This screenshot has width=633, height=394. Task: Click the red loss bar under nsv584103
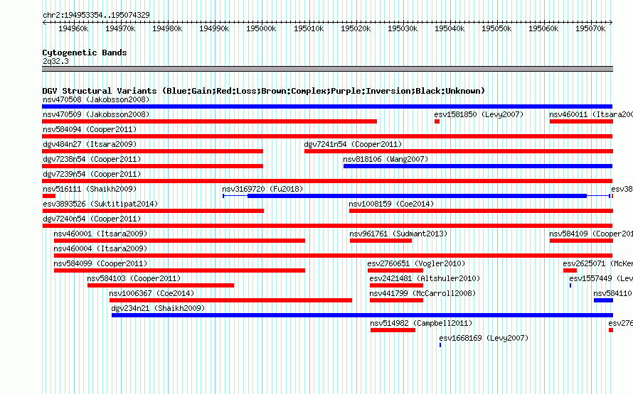pyautogui.click(x=161, y=285)
